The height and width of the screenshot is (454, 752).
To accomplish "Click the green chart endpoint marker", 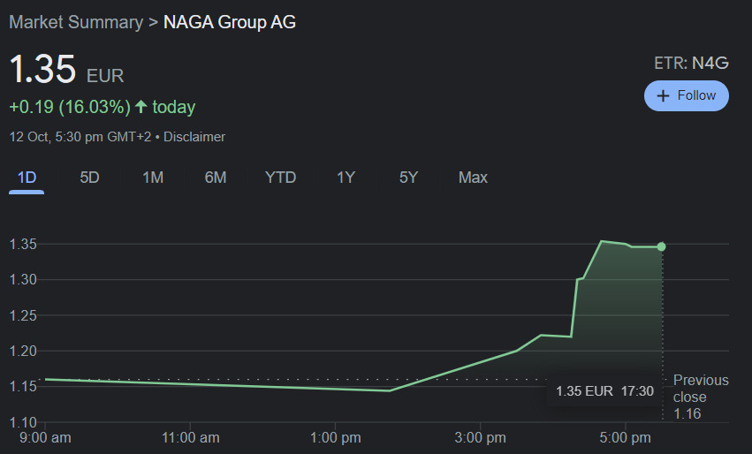I will click(x=661, y=246).
